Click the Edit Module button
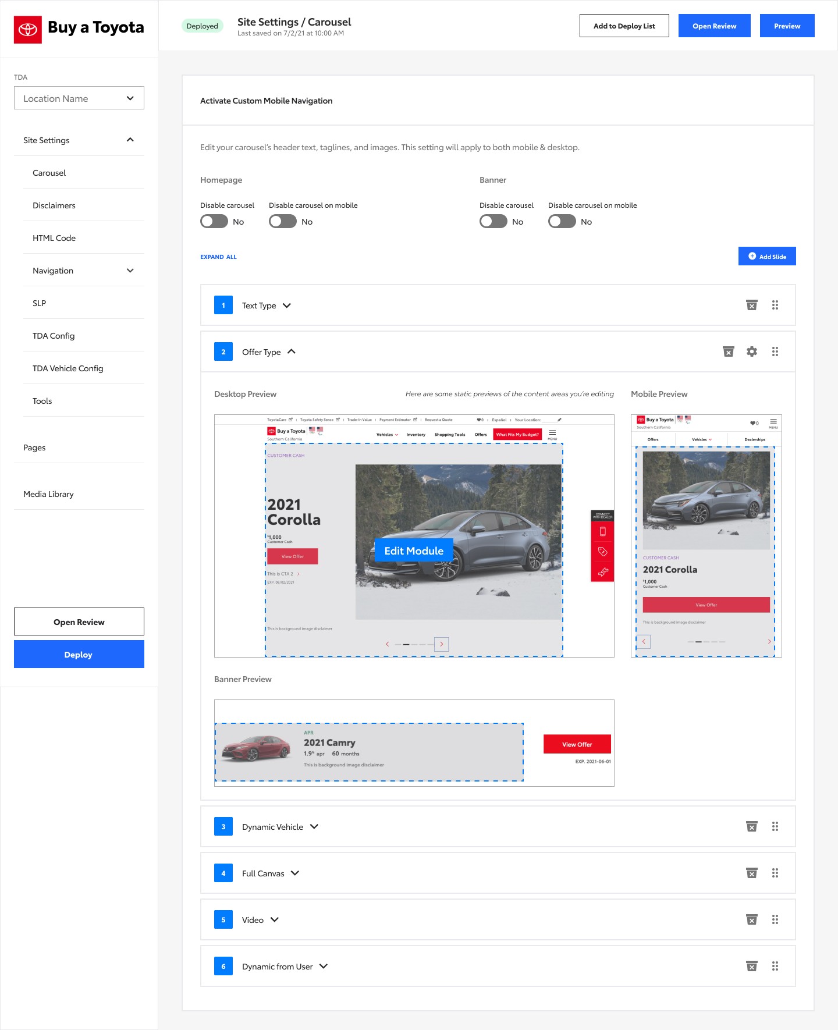Image resolution: width=838 pixels, height=1030 pixels. [x=414, y=550]
